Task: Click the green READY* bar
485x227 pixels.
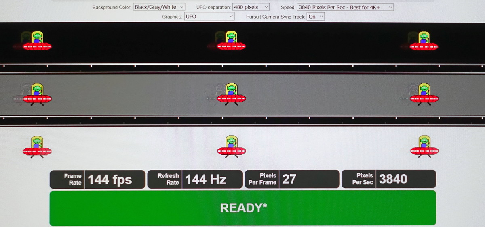Action: click(243, 208)
